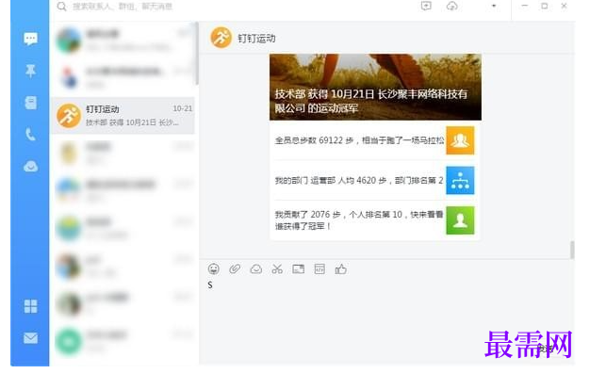Viewport: 590px width, 374px height.
Task: Open the Phone calls icon in sidebar
Action: [30, 135]
